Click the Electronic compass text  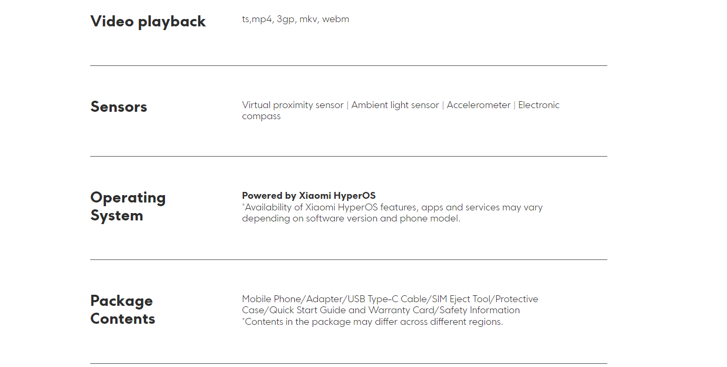coord(538,105)
